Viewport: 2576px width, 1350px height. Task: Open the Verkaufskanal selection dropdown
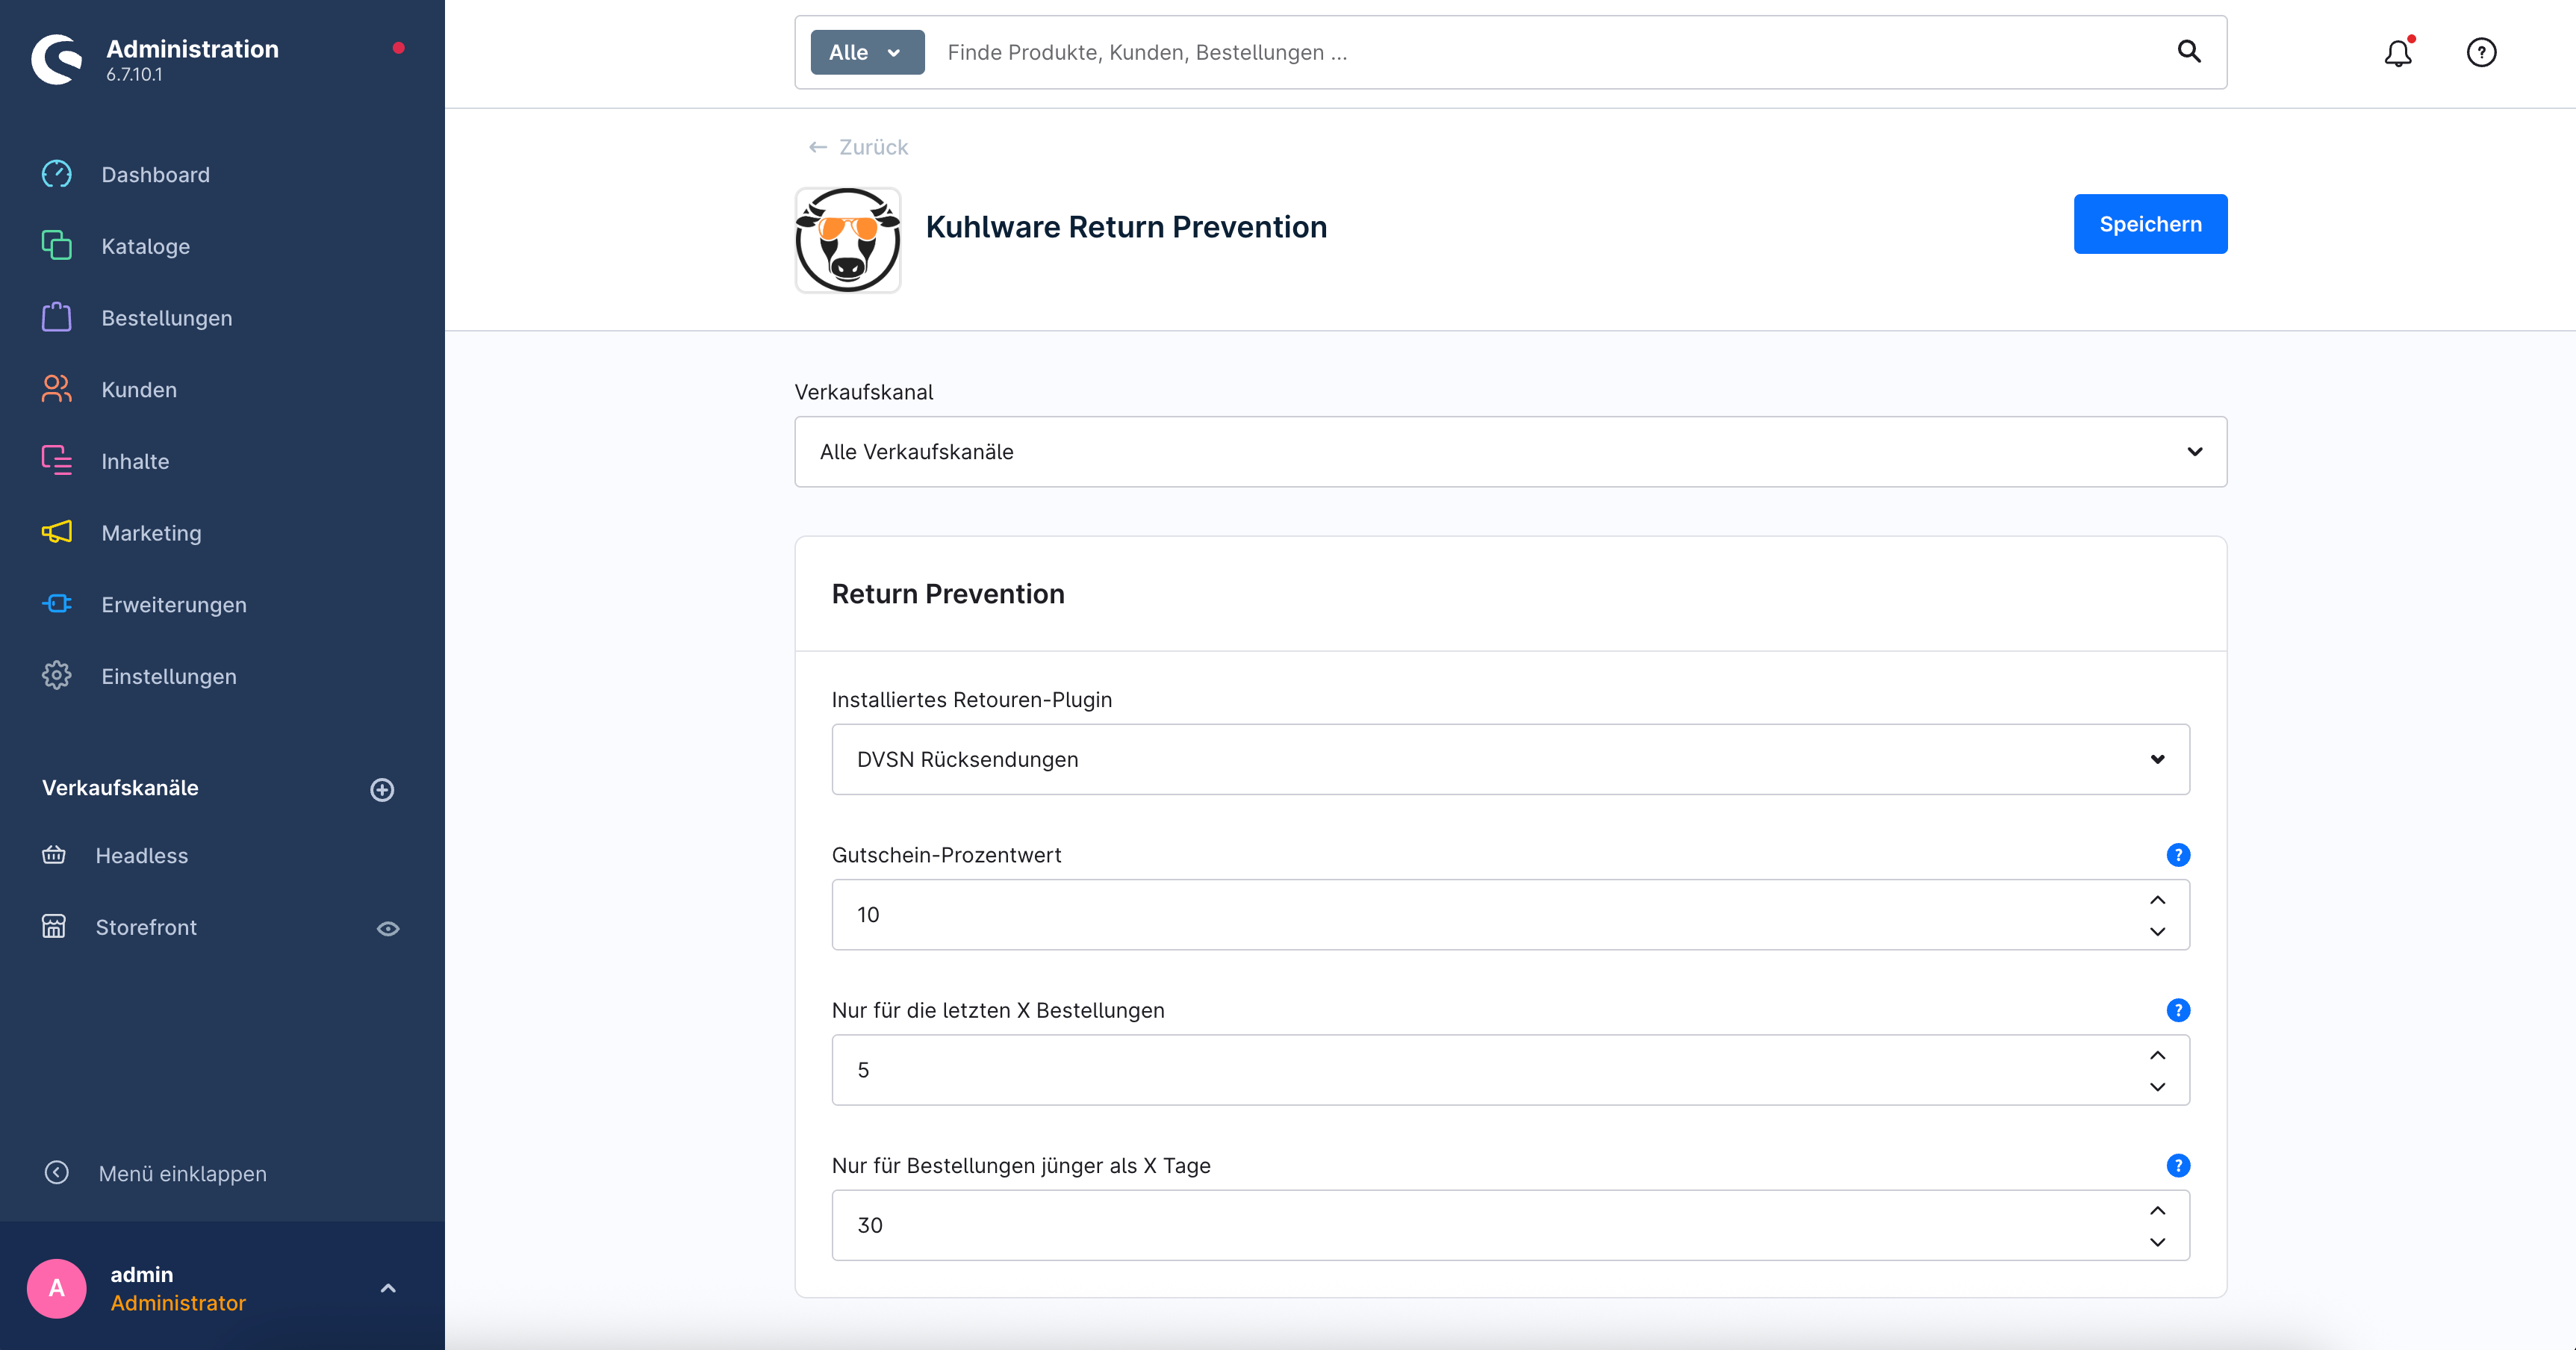pos(1511,452)
